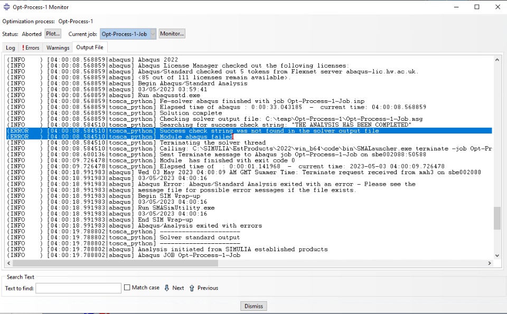Click the horizontal scrollbar thumb
Screen dimensions: 507x314
[115, 263]
